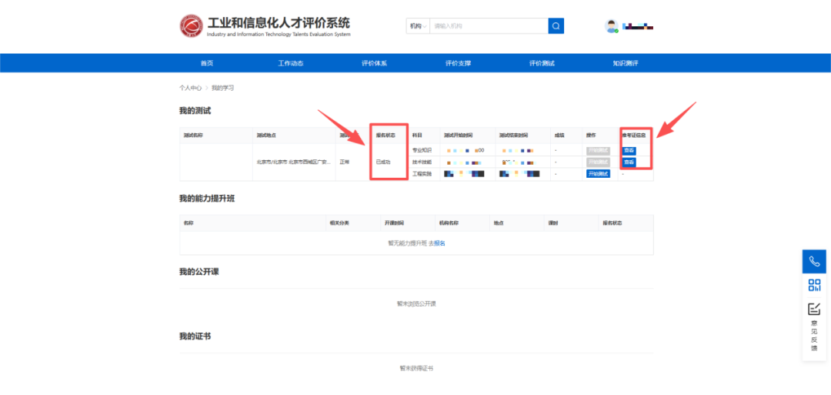Viewport: 831px width, 395px height.
Task: Click 已成功 registration status cell
Action: (x=382, y=162)
